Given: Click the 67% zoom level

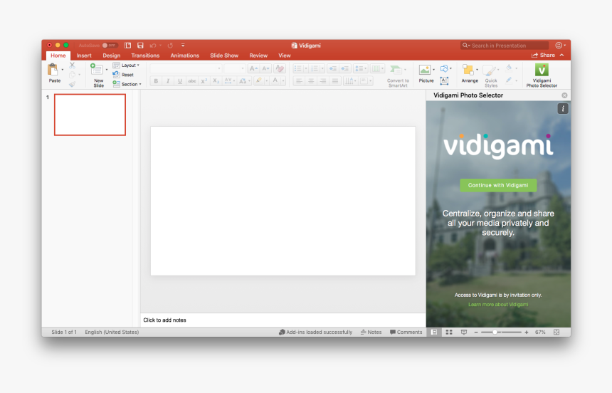Looking at the screenshot, I should (540, 332).
